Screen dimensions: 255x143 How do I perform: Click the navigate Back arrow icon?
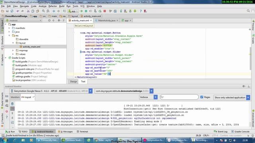(54, 11)
